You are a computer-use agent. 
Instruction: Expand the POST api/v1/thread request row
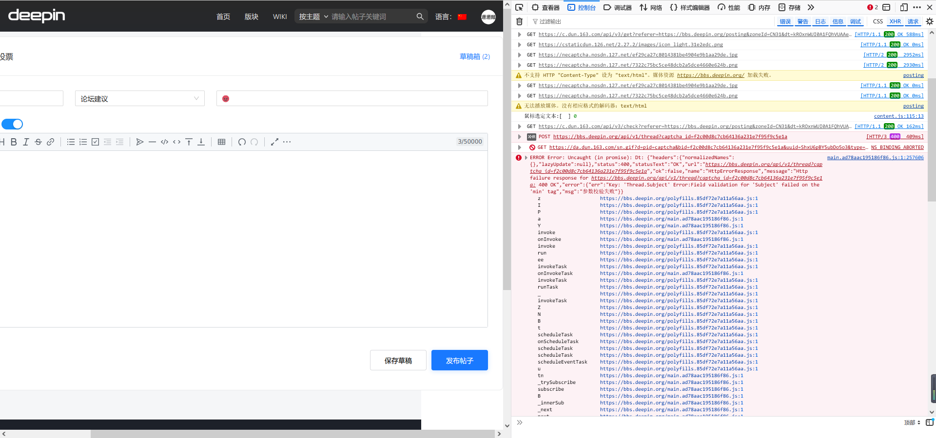pyautogui.click(x=520, y=137)
